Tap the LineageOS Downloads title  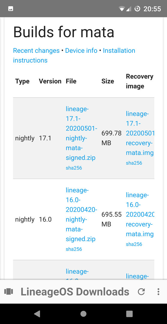(x=75, y=292)
